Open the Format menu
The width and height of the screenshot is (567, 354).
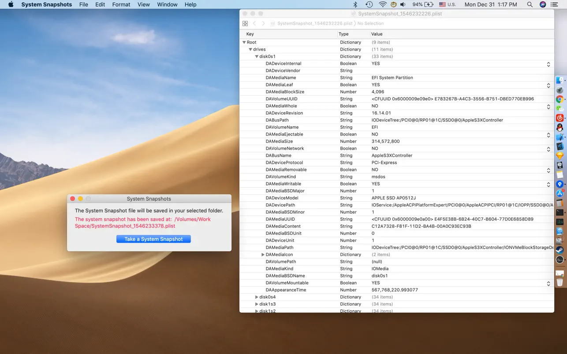[x=121, y=4]
